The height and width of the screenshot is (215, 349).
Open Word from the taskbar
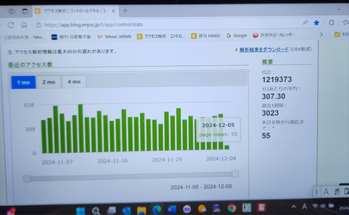pyautogui.click(x=172, y=209)
